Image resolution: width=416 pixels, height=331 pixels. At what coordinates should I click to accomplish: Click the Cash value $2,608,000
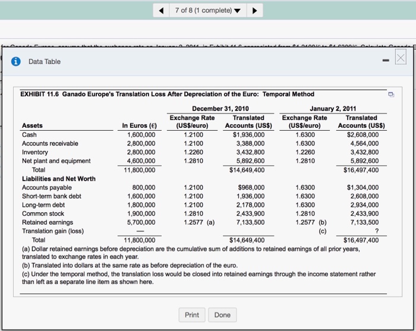tap(363, 135)
